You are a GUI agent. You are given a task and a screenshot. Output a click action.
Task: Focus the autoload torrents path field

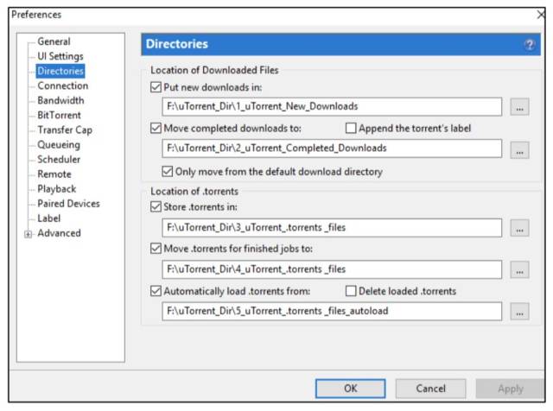tap(332, 311)
